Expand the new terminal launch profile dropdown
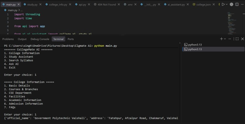Viewport: 245px width, 124px height. click(225, 39)
